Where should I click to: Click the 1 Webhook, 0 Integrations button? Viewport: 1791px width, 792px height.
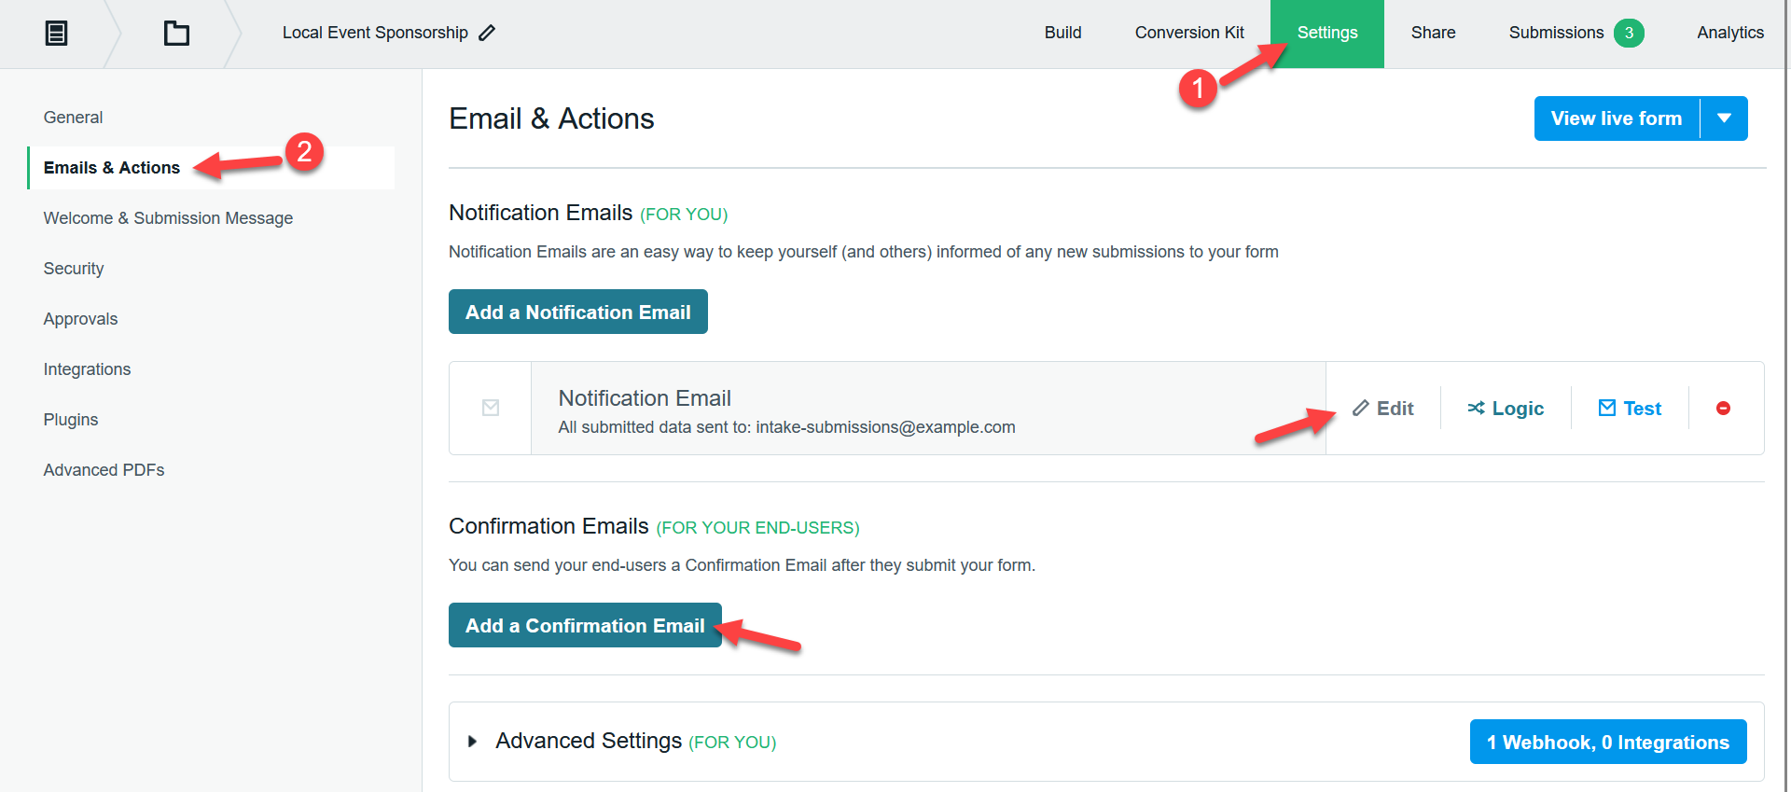click(1608, 742)
